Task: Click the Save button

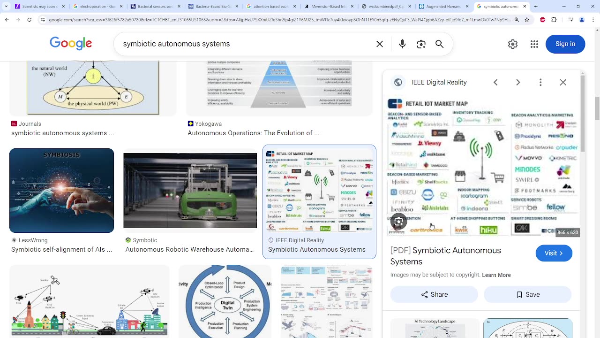Action: coord(528,294)
